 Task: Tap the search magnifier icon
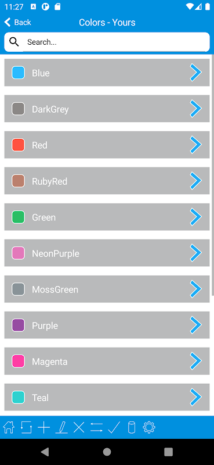(14, 42)
